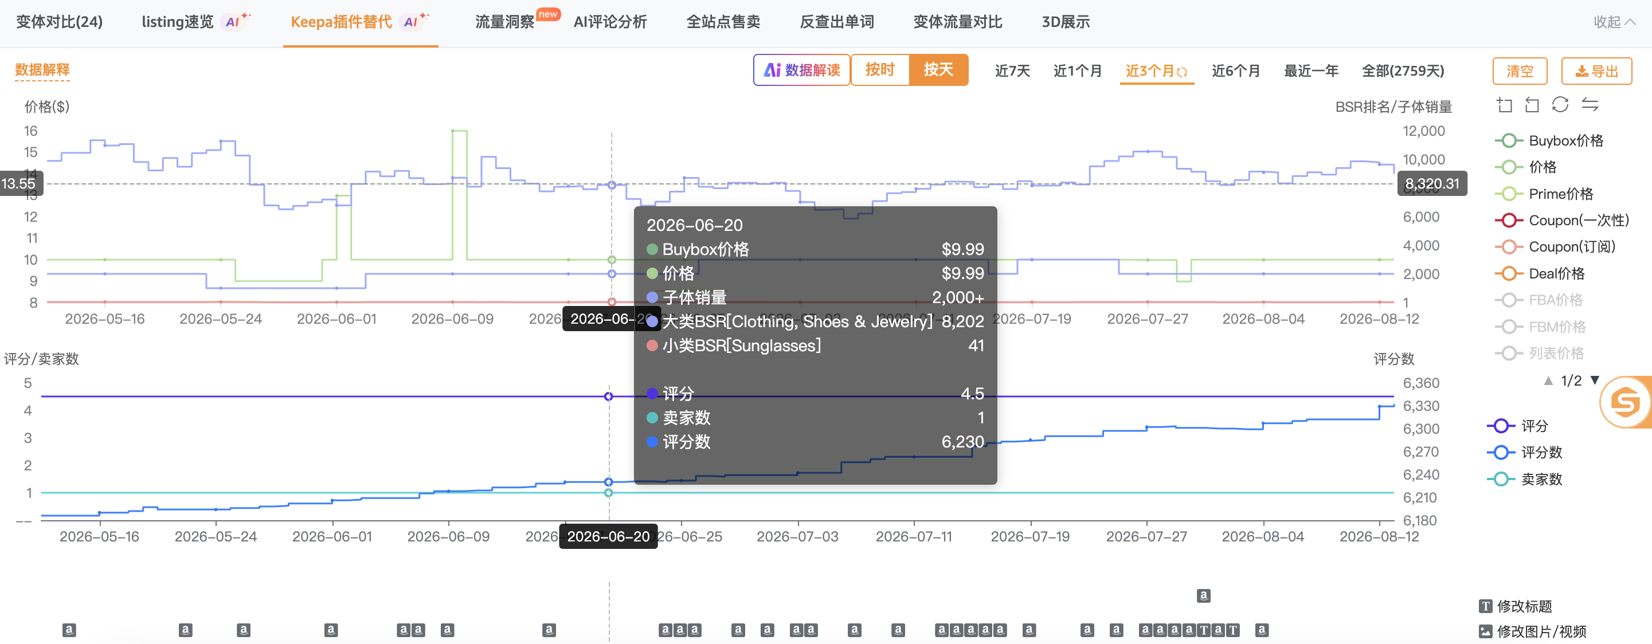
Task: Select the 最近一年 time range
Action: tap(1311, 70)
